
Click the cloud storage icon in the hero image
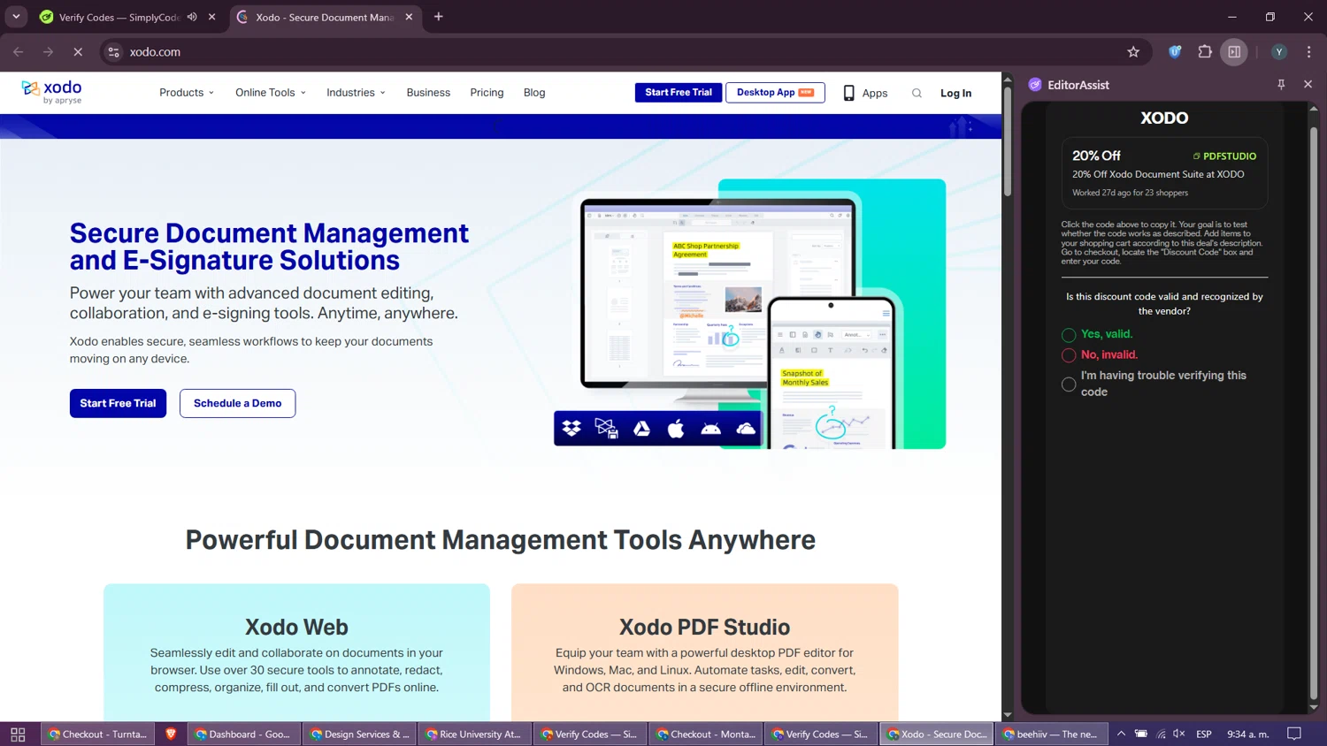point(746,429)
